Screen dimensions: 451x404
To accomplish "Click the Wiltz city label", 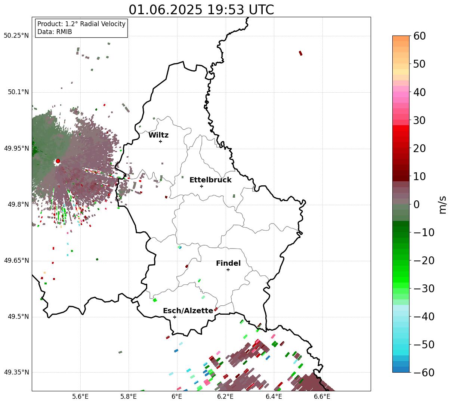I will [x=158, y=135].
